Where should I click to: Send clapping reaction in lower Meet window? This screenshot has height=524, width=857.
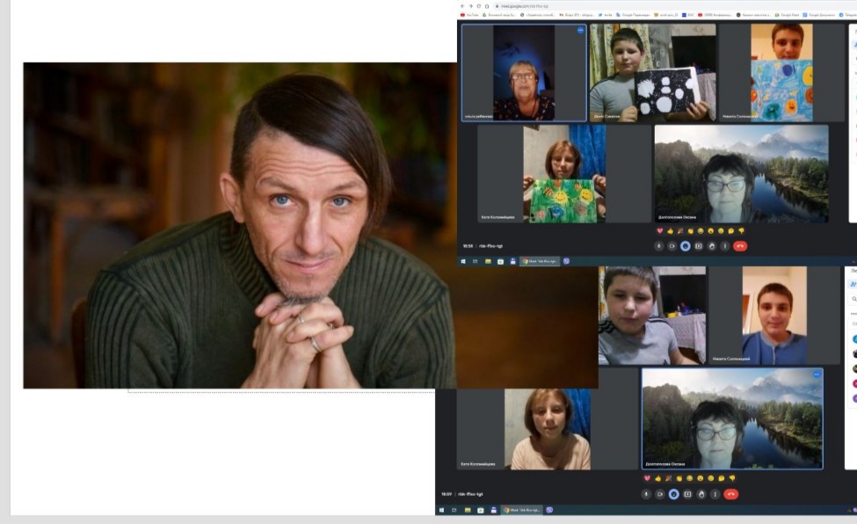(679, 478)
